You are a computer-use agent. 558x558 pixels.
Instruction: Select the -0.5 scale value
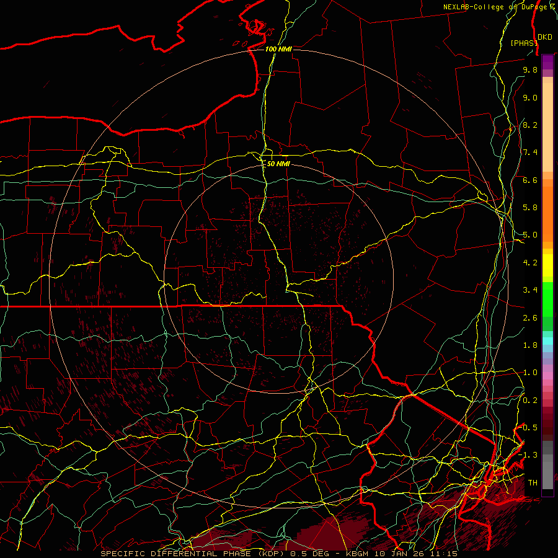click(x=528, y=428)
